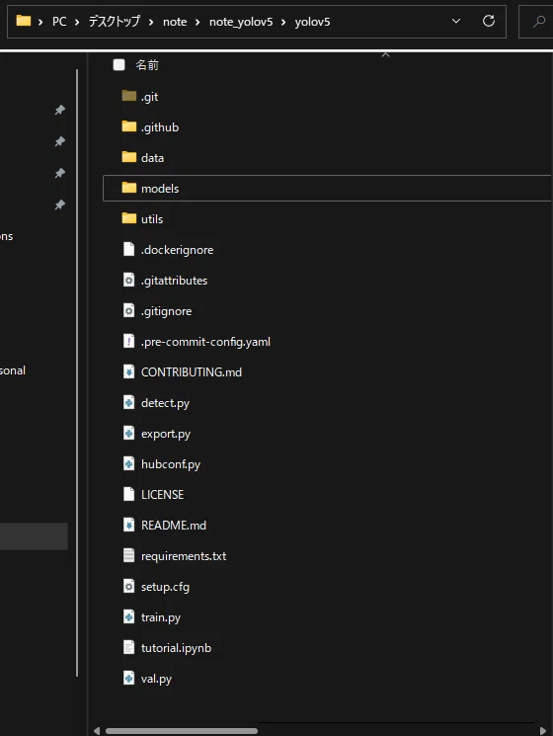Click the horizontal scrollbar left arrow

[x=97, y=731]
